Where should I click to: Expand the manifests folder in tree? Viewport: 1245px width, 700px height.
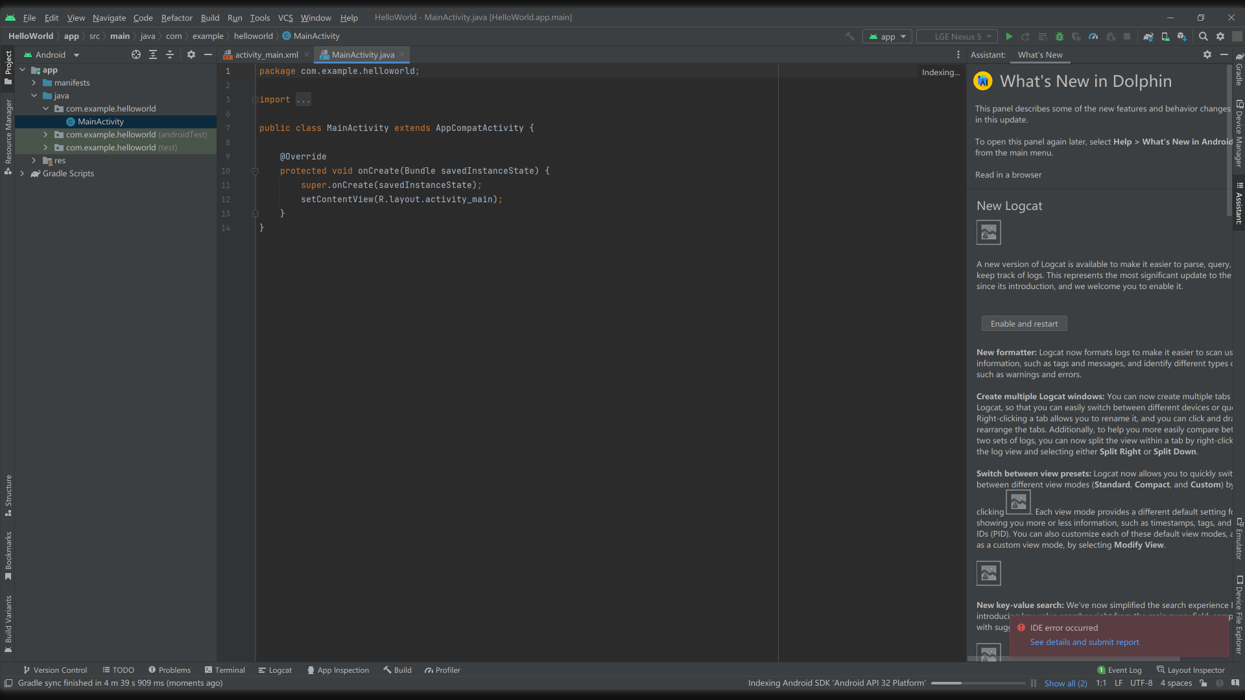[34, 83]
